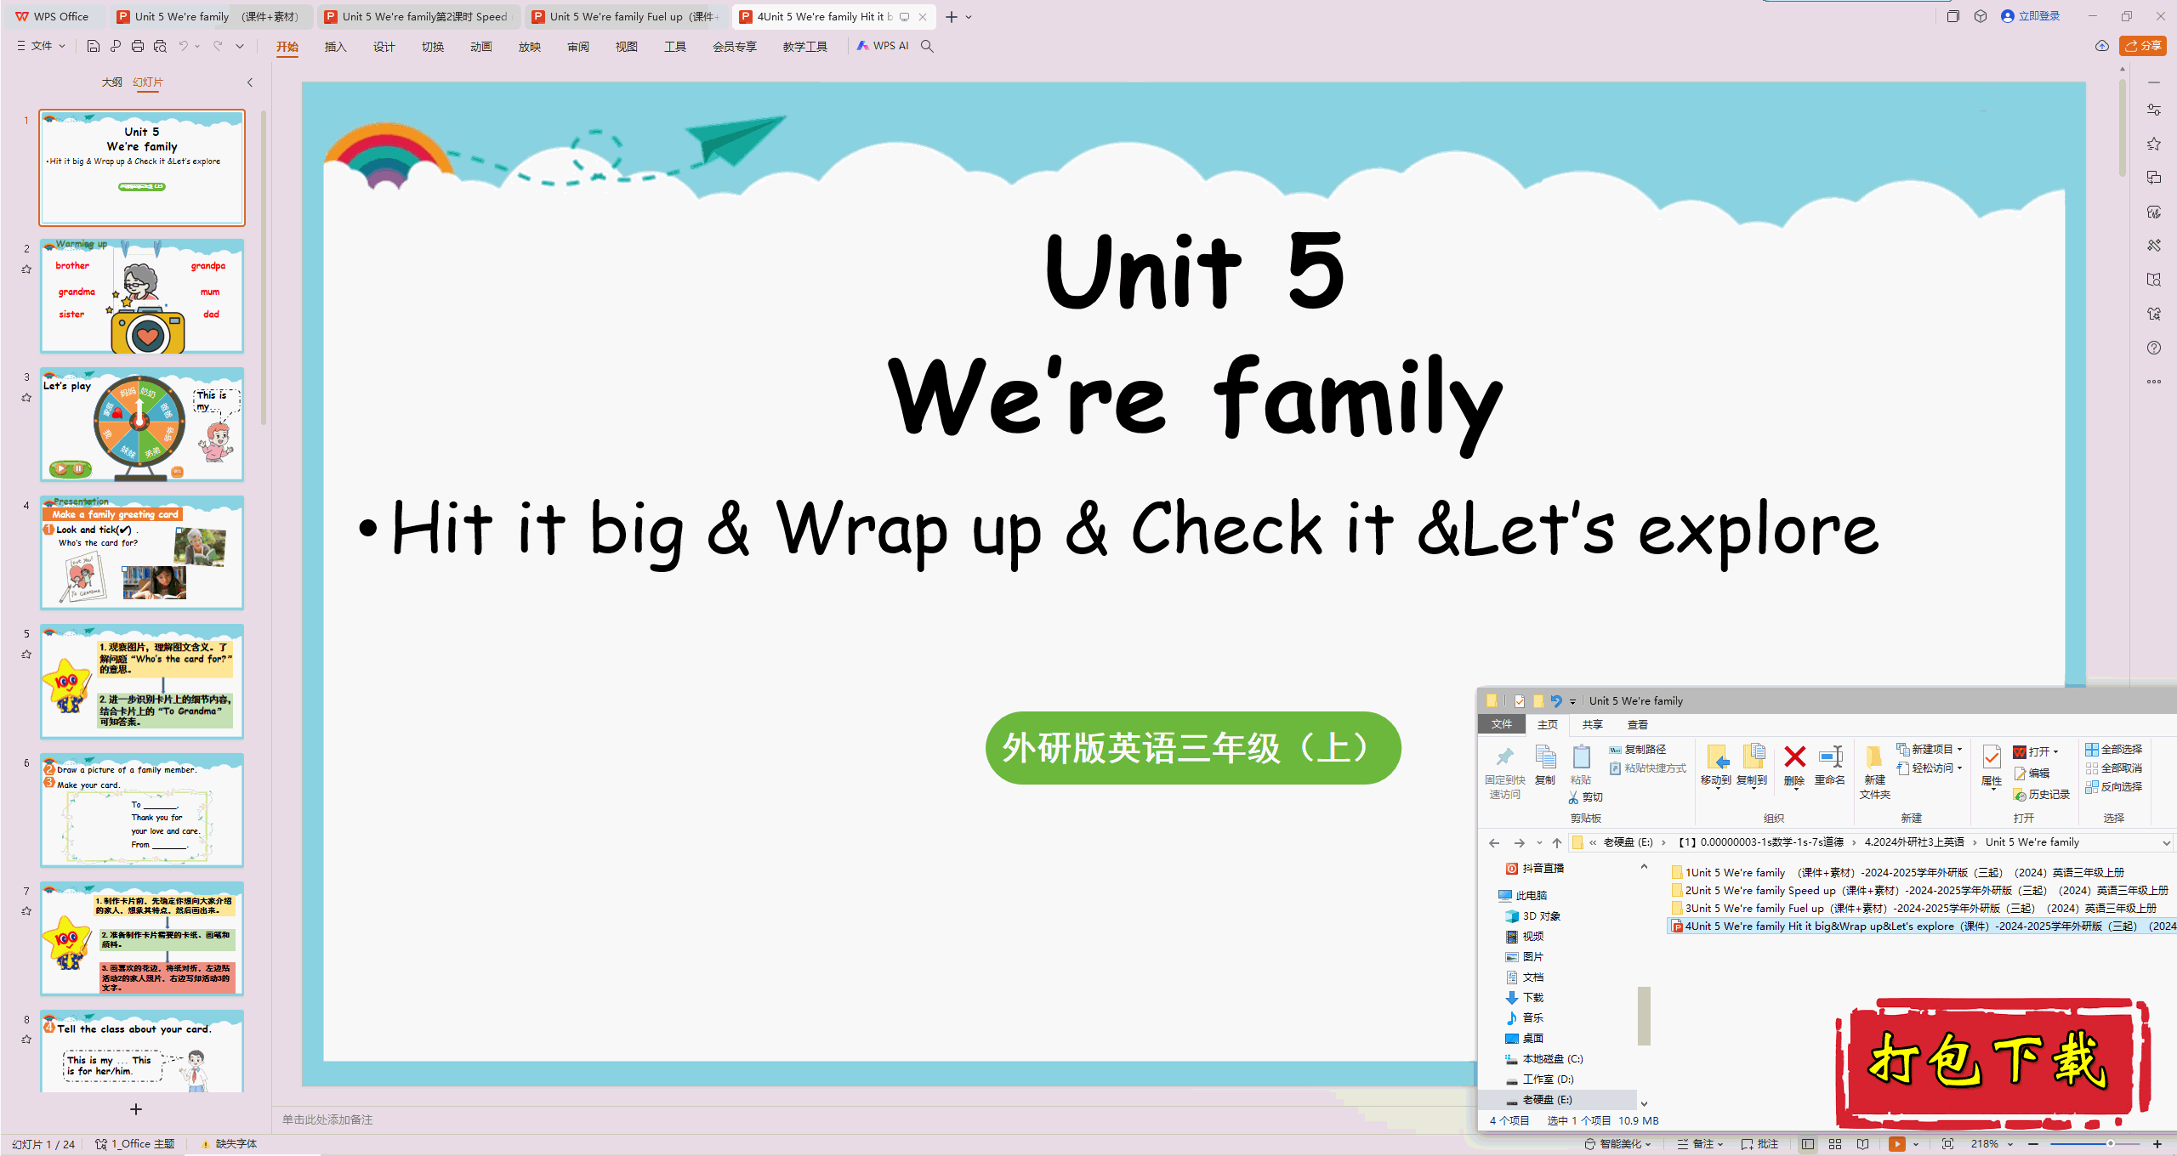Click the WPS AI button

(883, 46)
